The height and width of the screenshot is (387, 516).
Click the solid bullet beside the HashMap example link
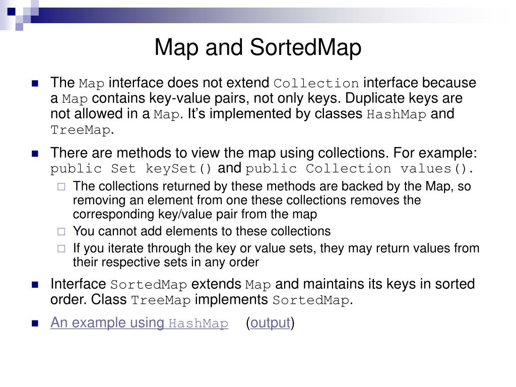[x=35, y=324]
